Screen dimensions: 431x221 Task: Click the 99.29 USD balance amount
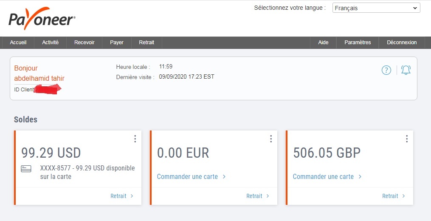tap(51, 153)
